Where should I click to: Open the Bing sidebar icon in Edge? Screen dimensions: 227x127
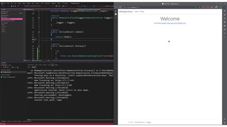tap(225, 7)
